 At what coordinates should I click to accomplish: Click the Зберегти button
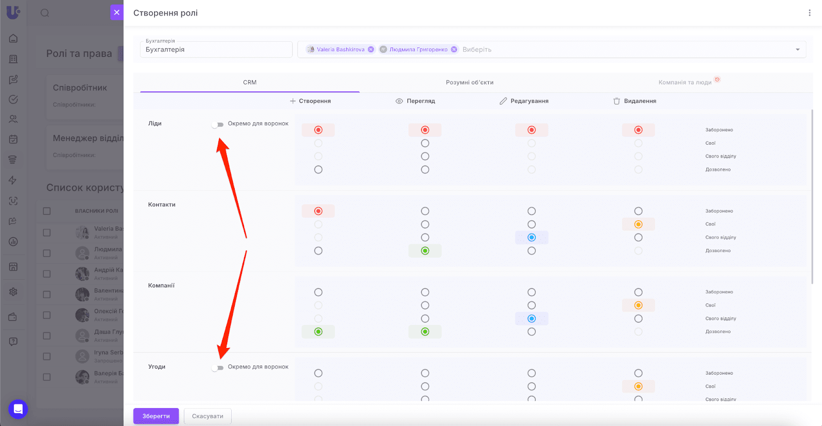(x=156, y=416)
